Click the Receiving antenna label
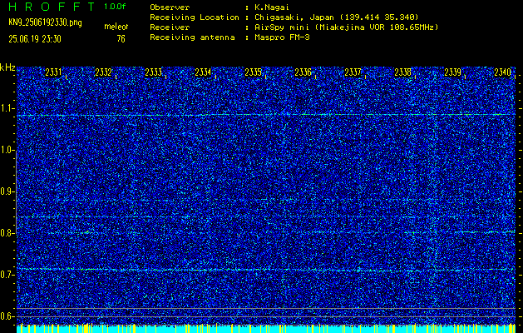The image size is (523, 333). pyautogui.click(x=192, y=37)
